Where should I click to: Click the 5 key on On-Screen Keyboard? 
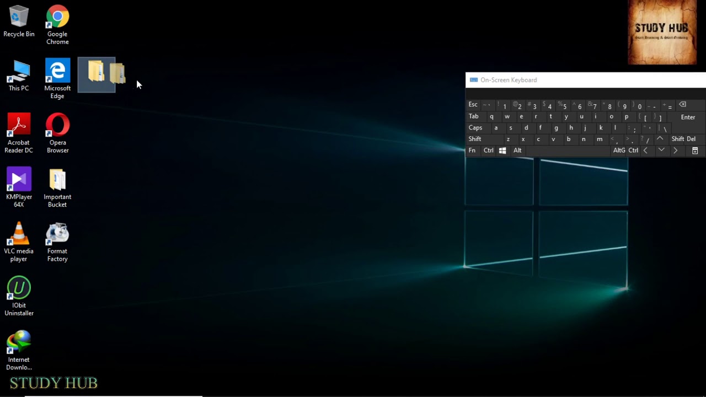coord(563,105)
